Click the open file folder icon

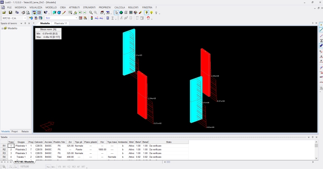[x=4, y=13]
